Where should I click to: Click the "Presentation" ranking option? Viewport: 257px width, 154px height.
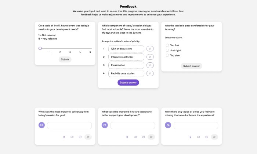tap(126, 65)
